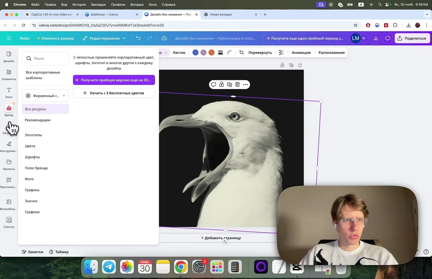This screenshot has height=279, width=432.
Task: Open the Дизайн panel in the sidebar
Action: 9,56
